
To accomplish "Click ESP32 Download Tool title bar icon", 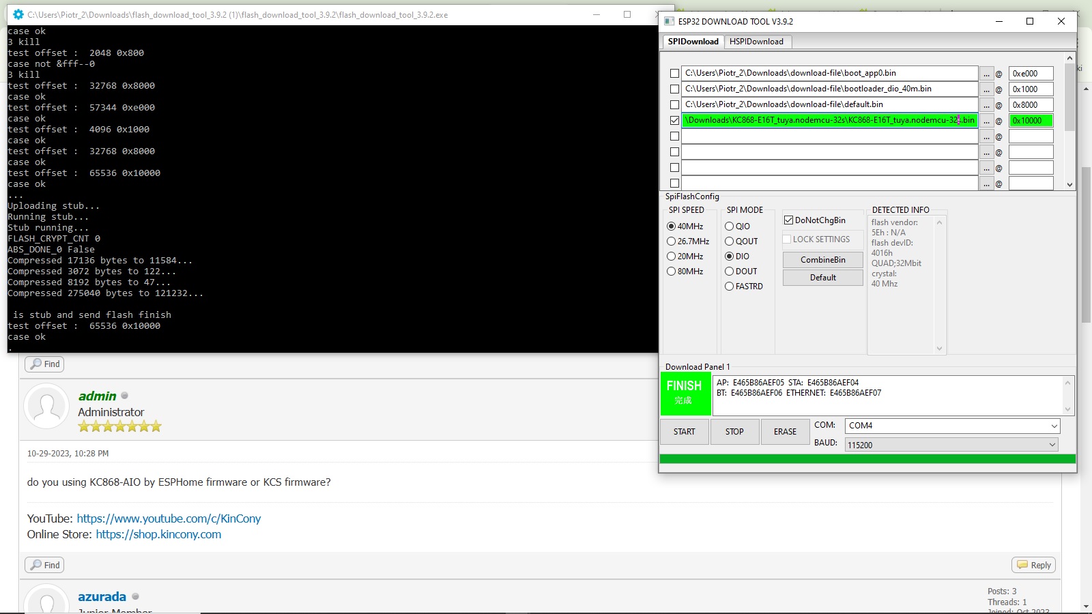I will tap(670, 21).
